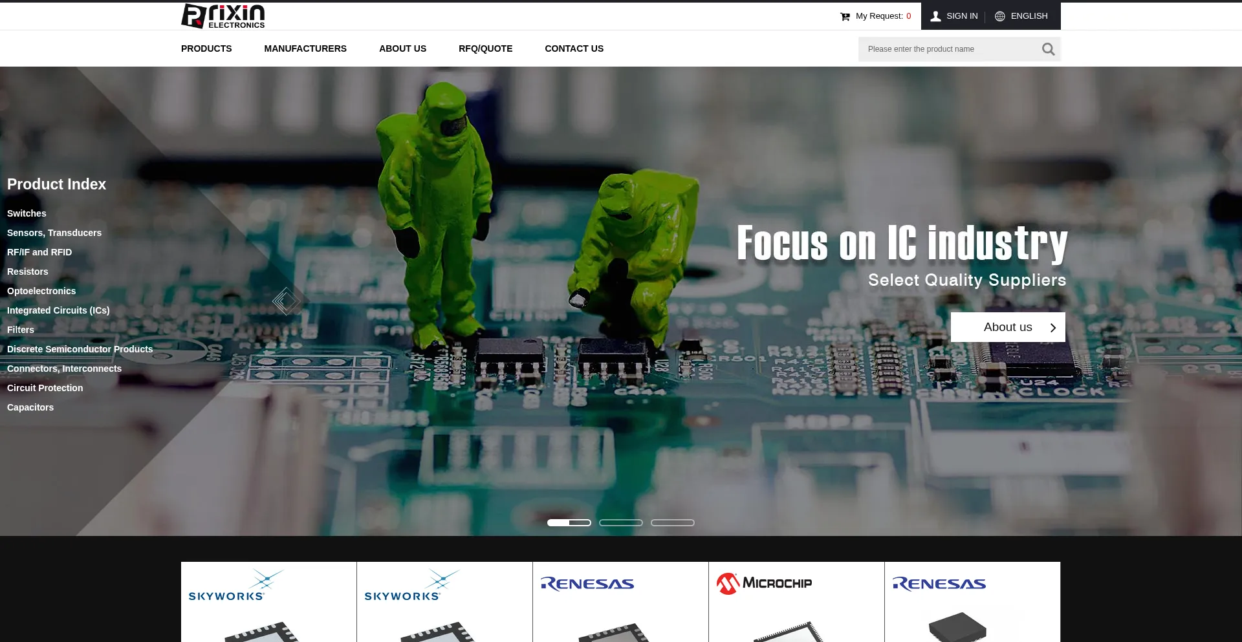Click the previous slide diamond arrow
Screen dimensions: 1242x642
click(287, 301)
